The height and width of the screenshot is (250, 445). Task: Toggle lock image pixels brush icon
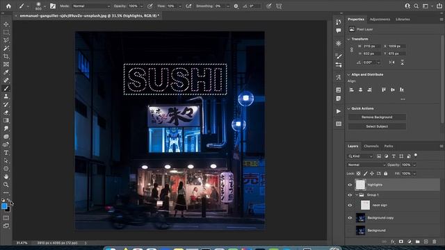[x=365, y=174]
